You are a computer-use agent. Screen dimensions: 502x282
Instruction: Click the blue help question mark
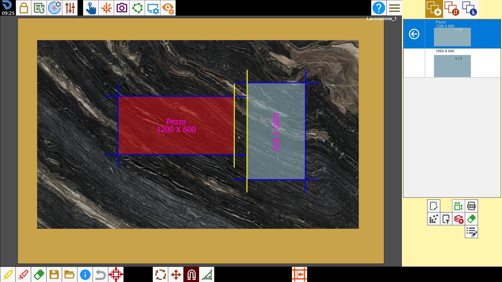tap(379, 8)
